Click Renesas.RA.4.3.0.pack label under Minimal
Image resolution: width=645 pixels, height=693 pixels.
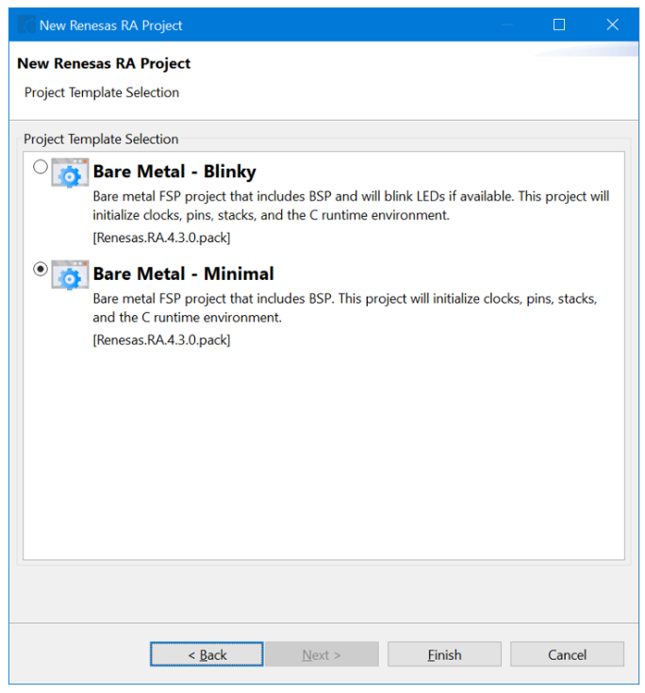click(161, 339)
